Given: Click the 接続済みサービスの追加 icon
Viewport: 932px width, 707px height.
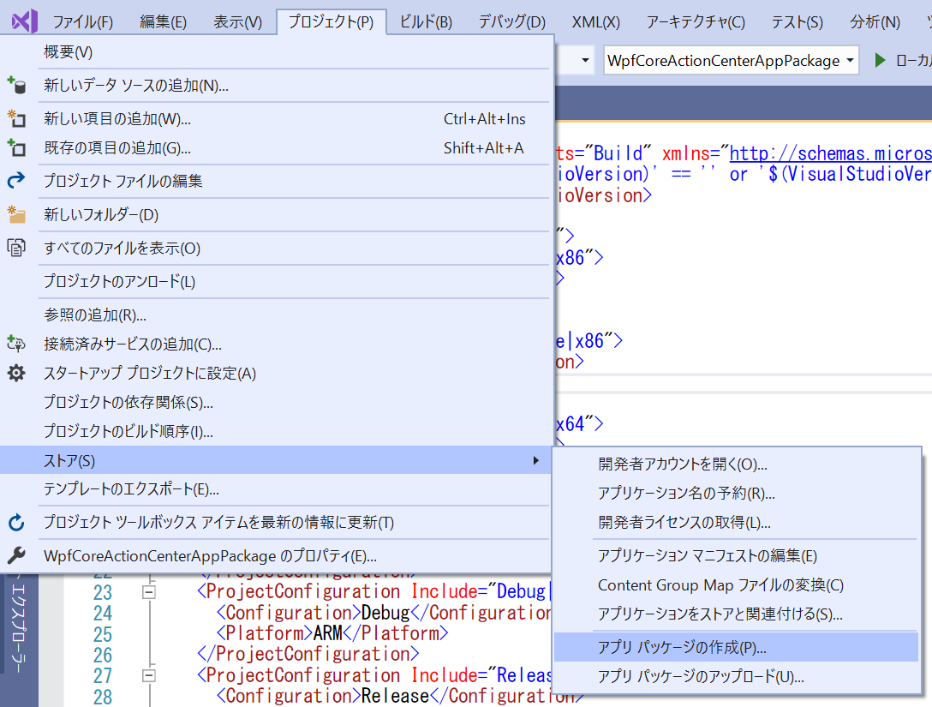Looking at the screenshot, I should click(18, 343).
